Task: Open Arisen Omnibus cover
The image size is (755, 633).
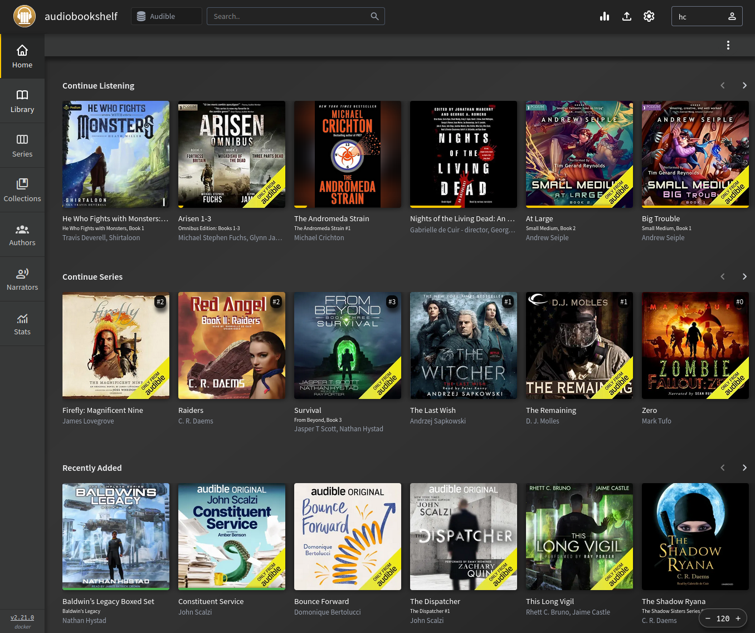Action: coord(232,154)
